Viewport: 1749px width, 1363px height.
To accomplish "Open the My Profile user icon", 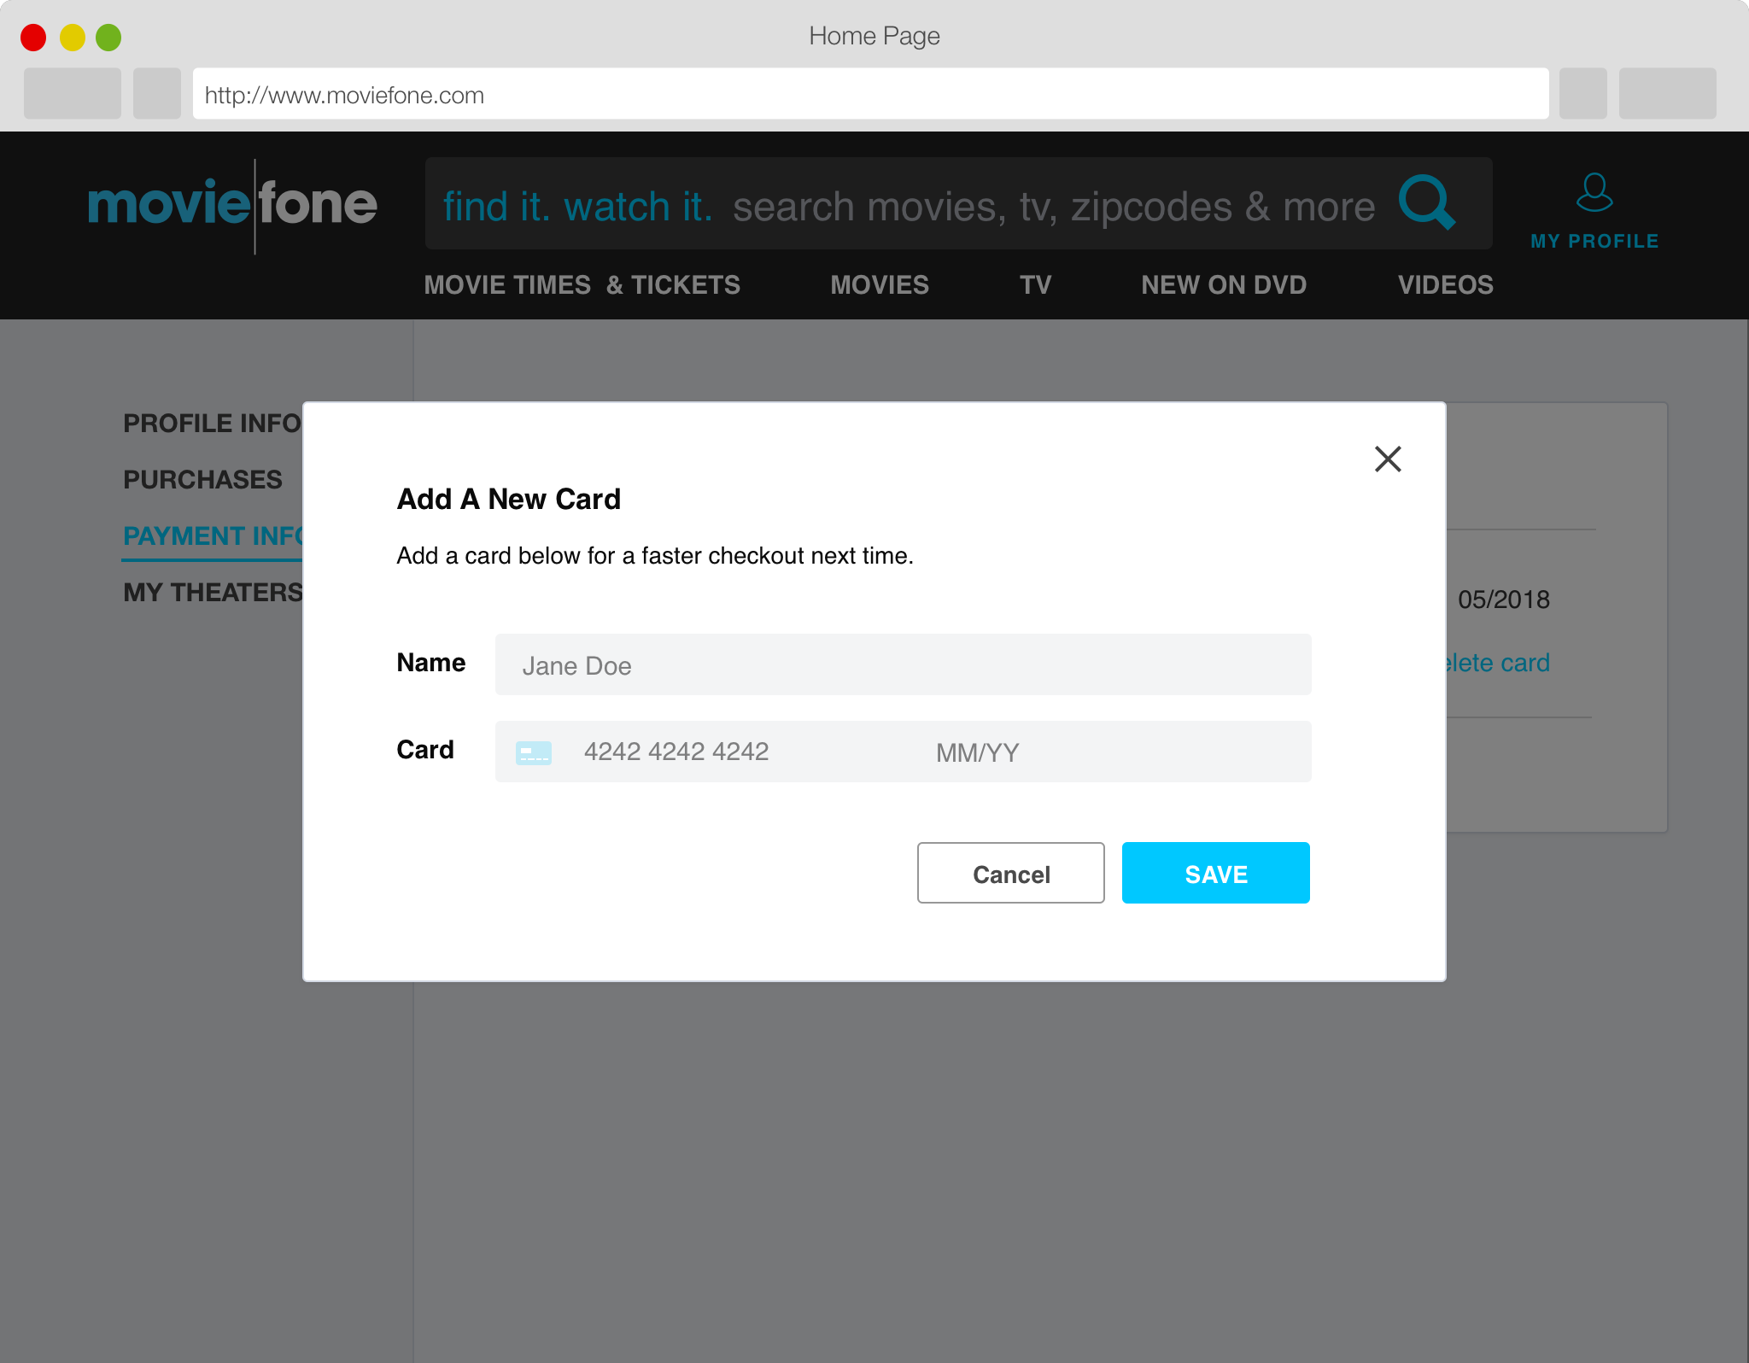I will 1594,194.
